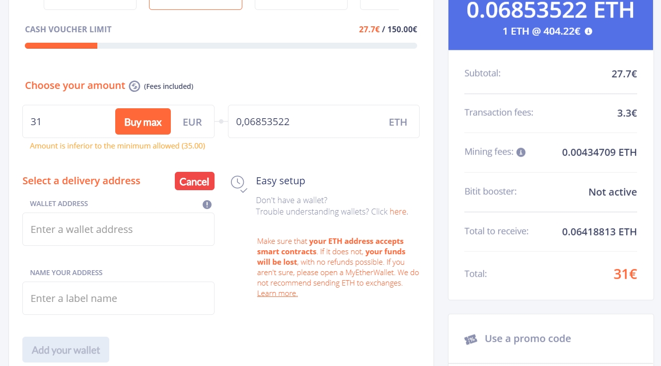Open the 'here' wallet help link
This screenshot has width=661, height=366.
(398, 212)
